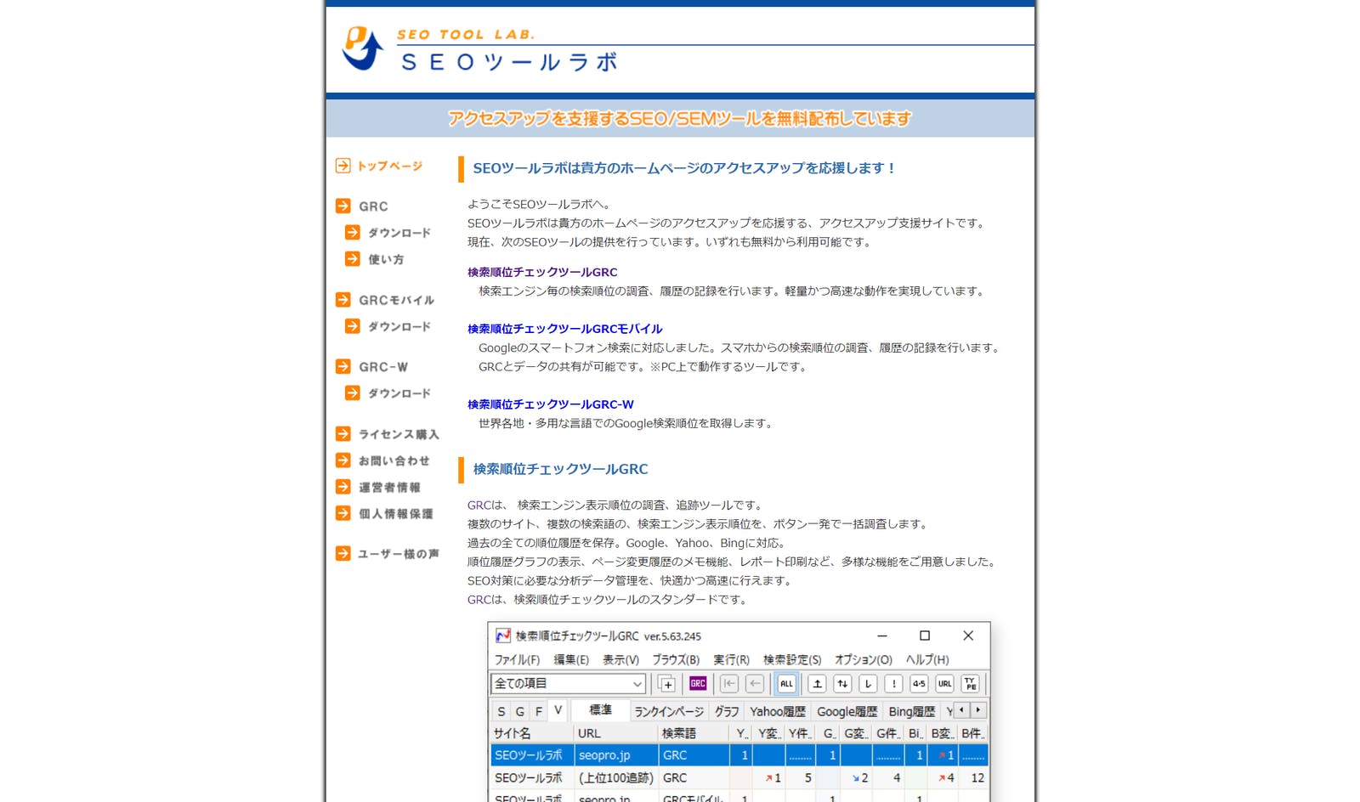Click the SEO Tool Lab logo icon

363,48
